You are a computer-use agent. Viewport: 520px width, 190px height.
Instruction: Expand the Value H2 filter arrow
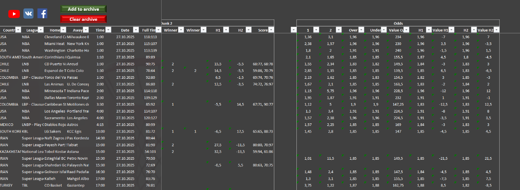pyautogui.click(x=497, y=30)
